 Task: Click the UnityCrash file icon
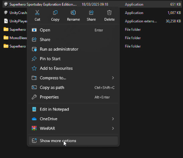[x=6, y=13]
